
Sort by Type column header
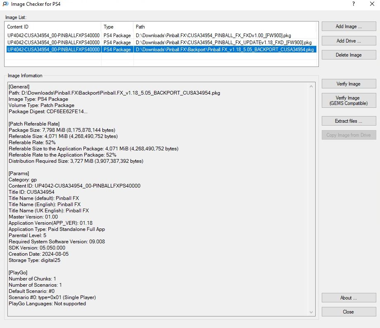[117, 27]
